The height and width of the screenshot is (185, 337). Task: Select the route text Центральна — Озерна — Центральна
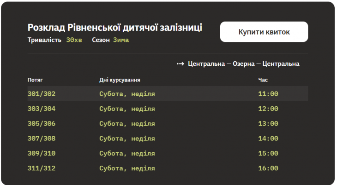pos(244,64)
